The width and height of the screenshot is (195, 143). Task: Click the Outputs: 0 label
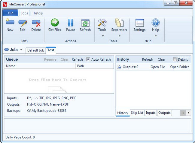pyautogui.click(x=130, y=67)
